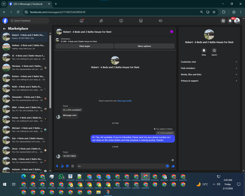Open the Gaming tab in top navigation
The image size is (245, 196).
click(x=161, y=21)
